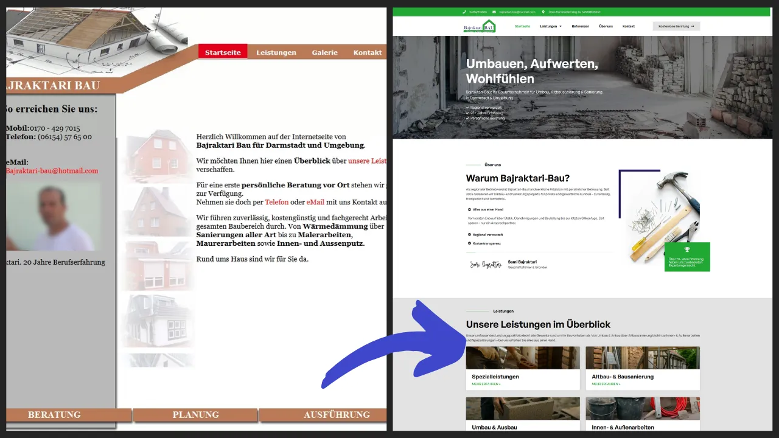Click the Bajraktari BAU house logo

tap(479, 26)
